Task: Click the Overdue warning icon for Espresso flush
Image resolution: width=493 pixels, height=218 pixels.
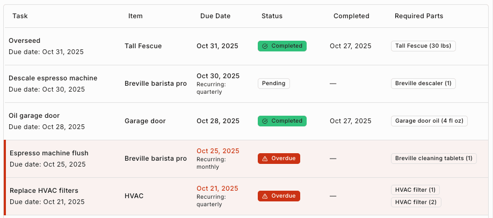Action: (x=265, y=159)
